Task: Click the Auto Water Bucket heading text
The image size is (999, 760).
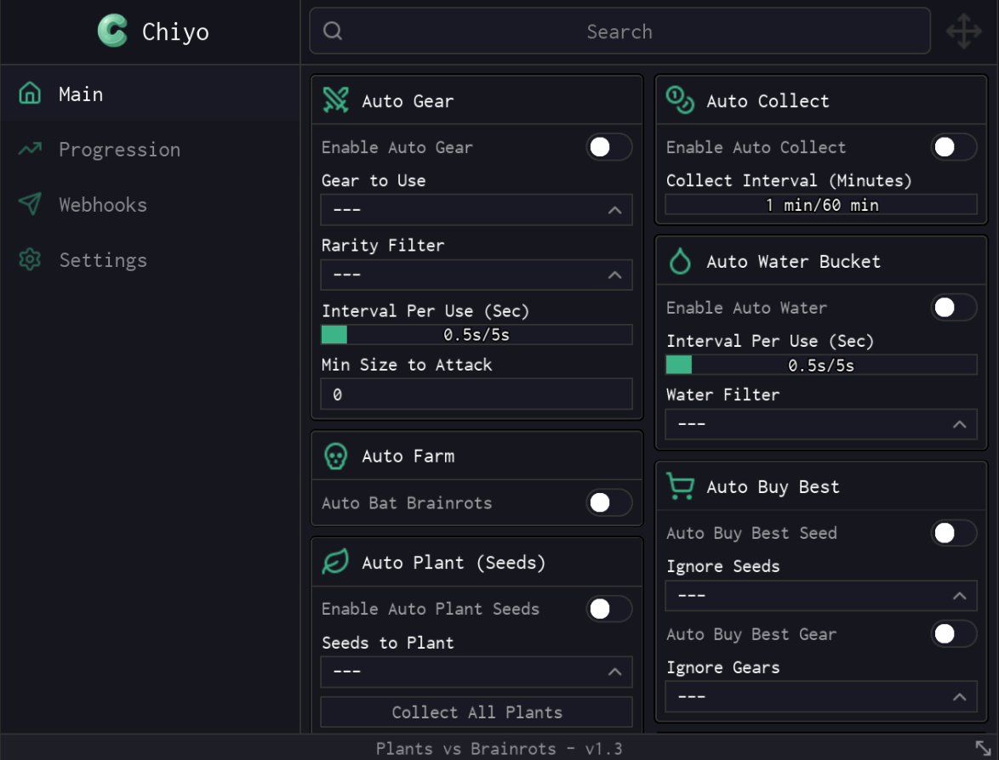Action: (793, 261)
